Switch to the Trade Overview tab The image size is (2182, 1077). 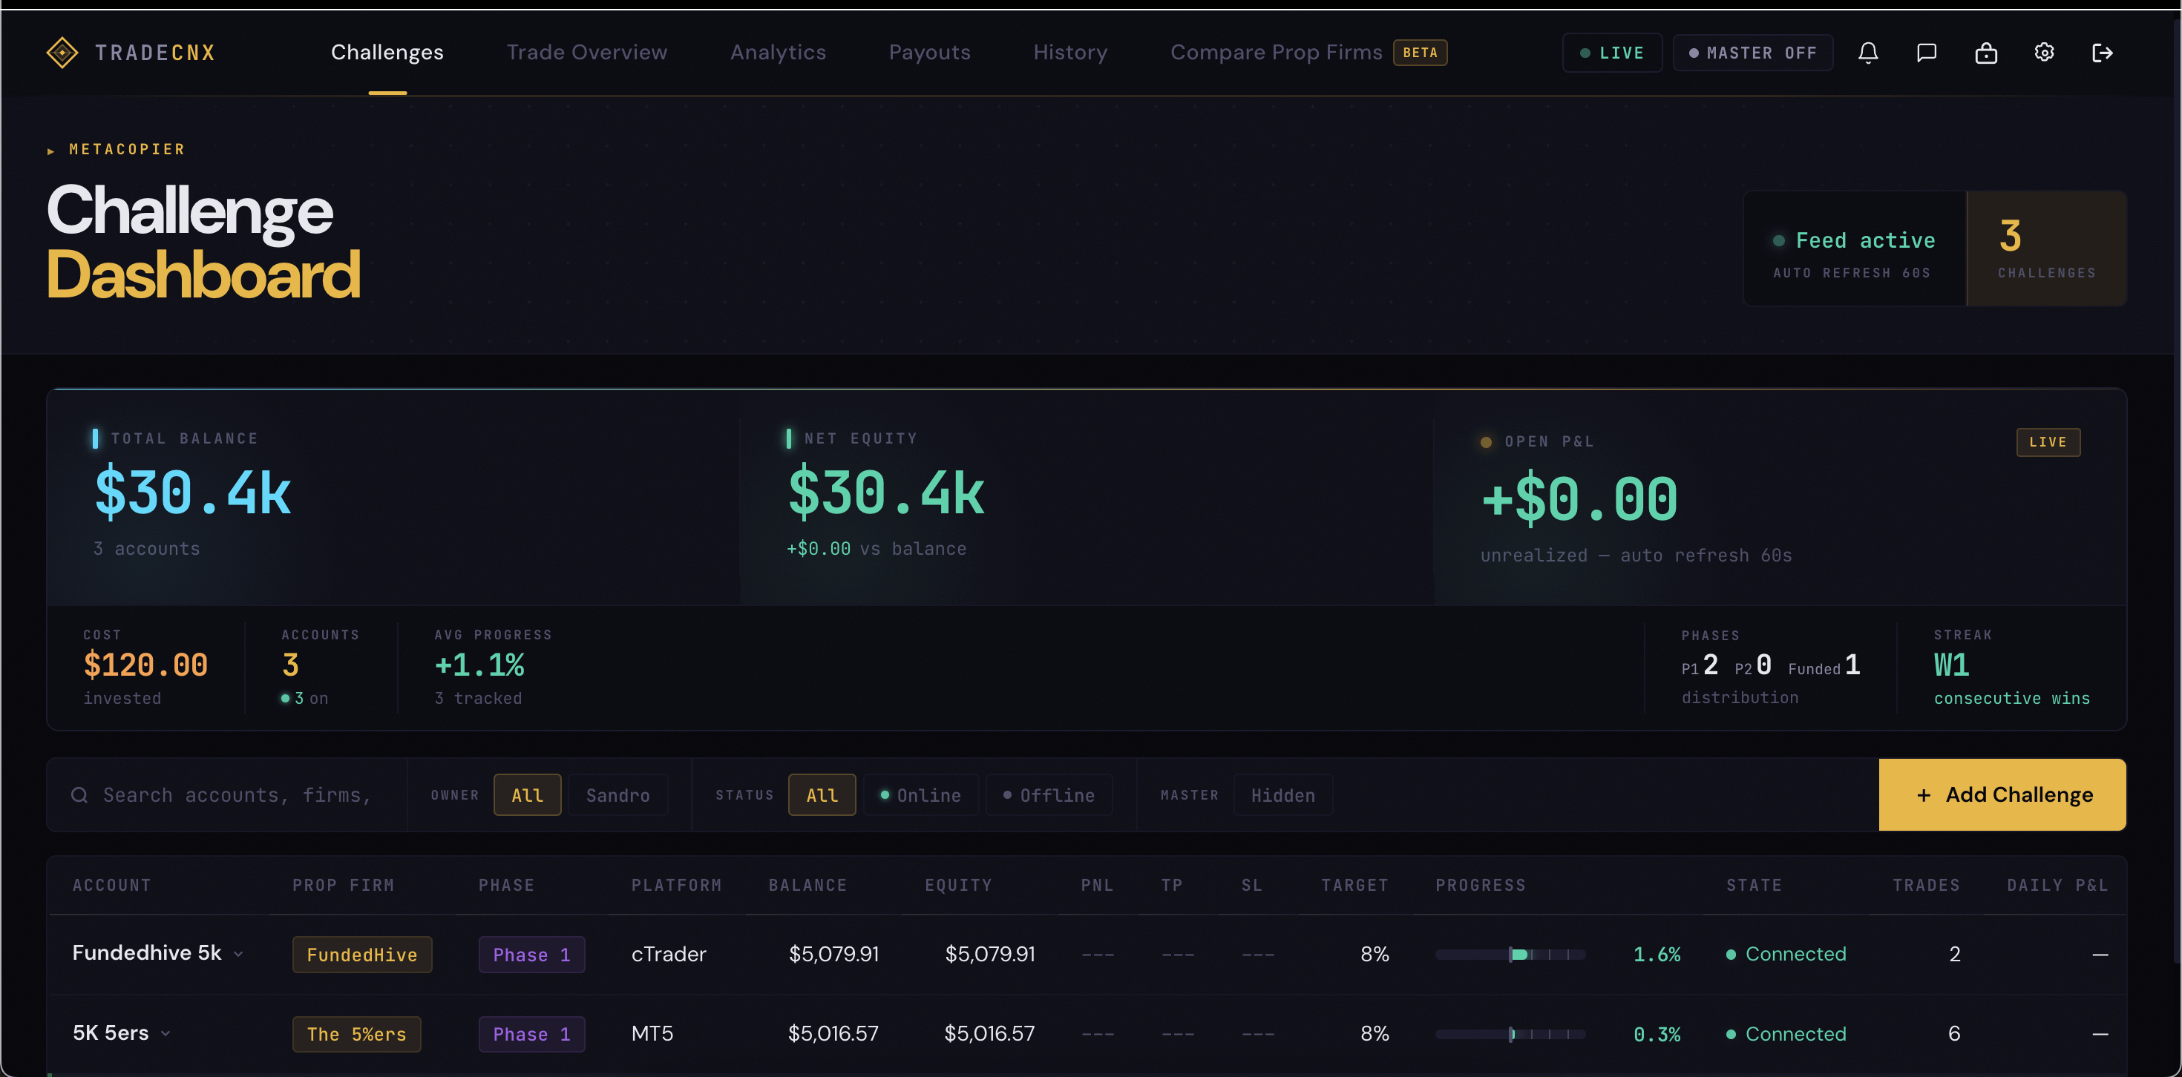(586, 53)
